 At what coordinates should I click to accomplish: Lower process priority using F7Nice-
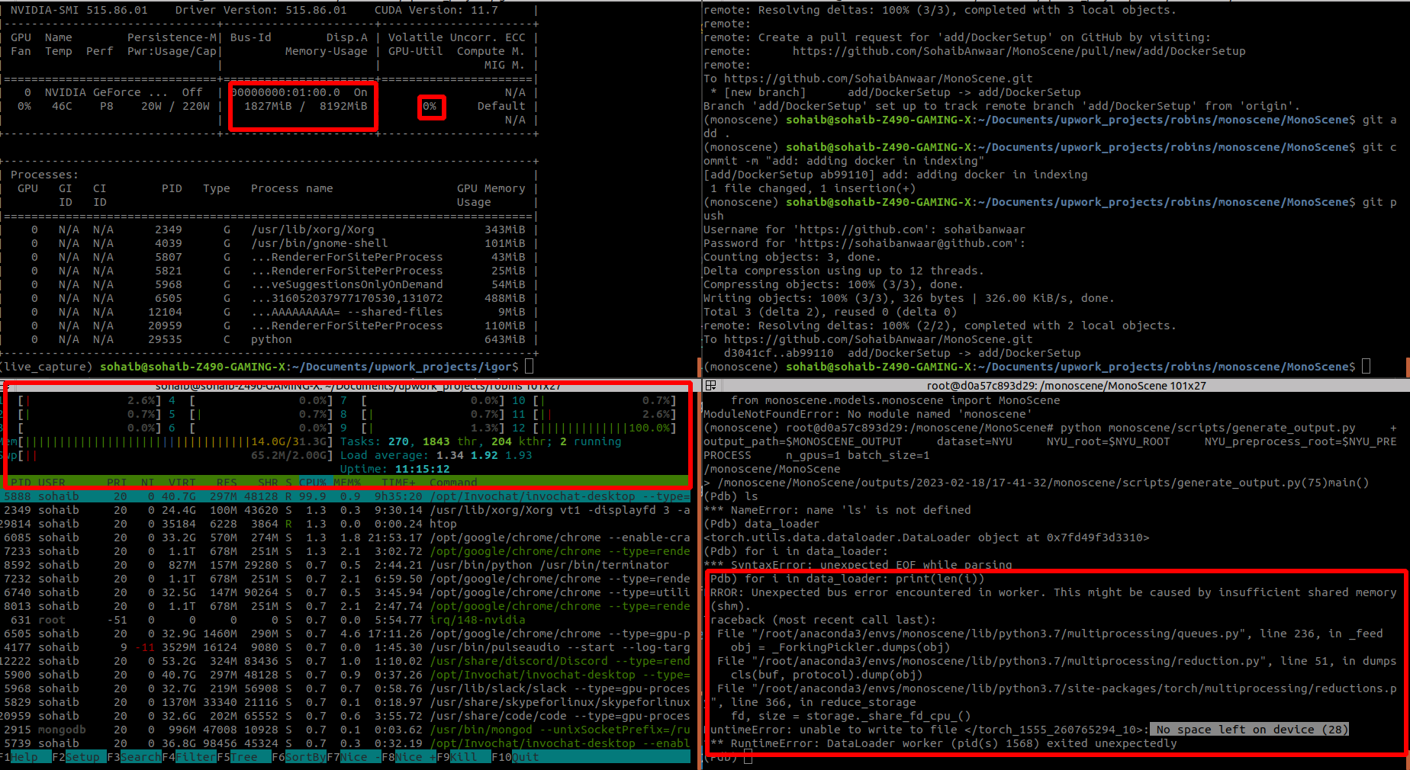352,756
